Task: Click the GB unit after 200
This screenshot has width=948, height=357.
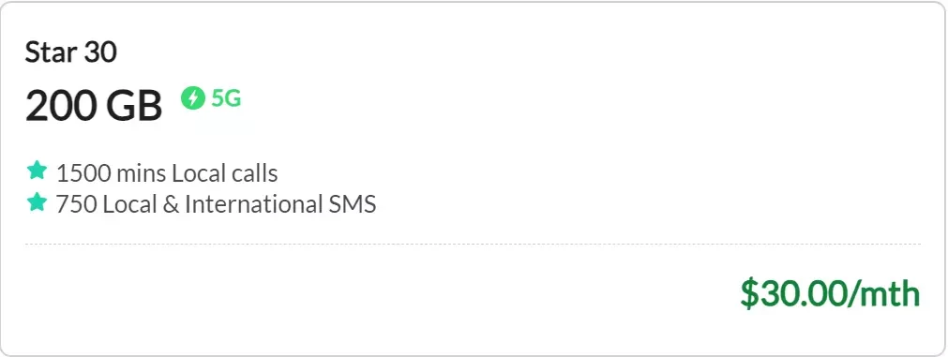Action: click(x=134, y=105)
